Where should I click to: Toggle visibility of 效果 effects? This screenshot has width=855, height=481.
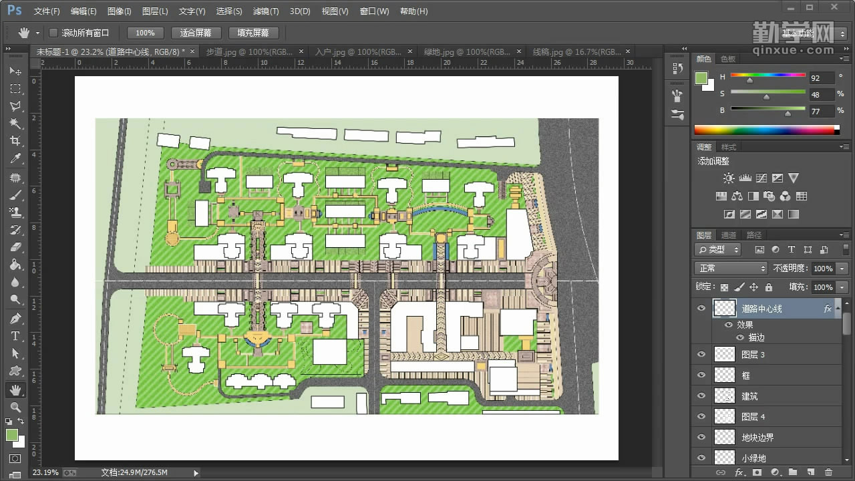728,325
